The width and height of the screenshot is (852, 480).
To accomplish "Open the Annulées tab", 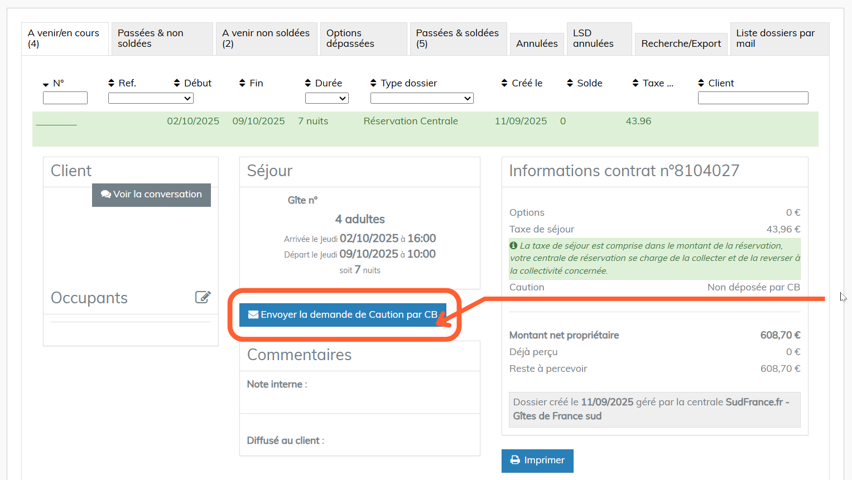I will pyautogui.click(x=537, y=43).
